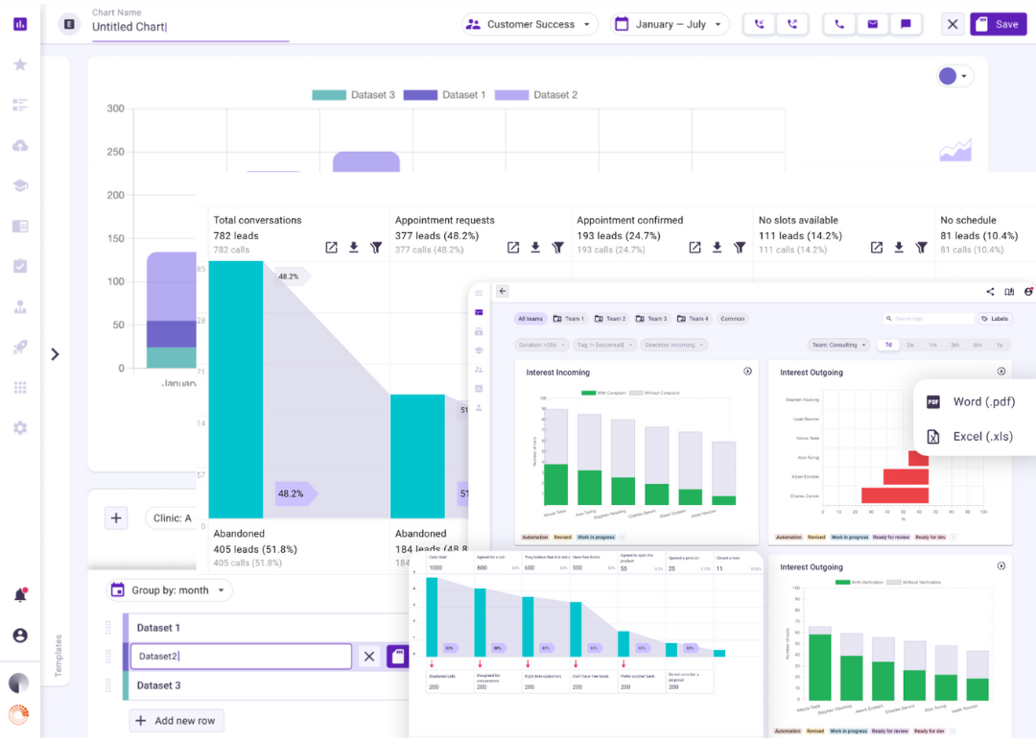
Task: Click Add new row button
Action: point(177,721)
